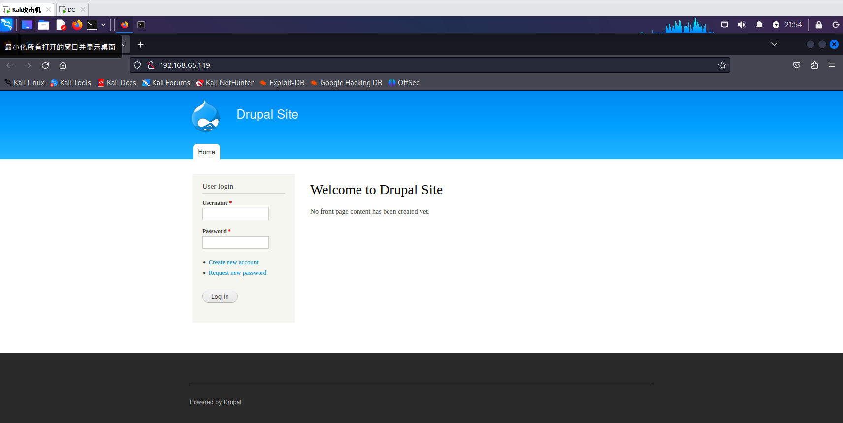Open the Create new account link
843x423 pixels.
click(233, 262)
